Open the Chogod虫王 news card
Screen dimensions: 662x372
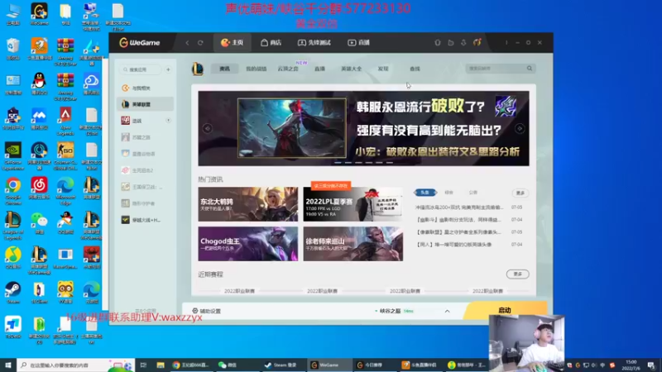pos(247,244)
